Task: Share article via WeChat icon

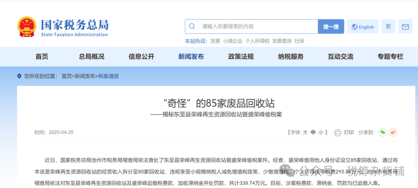Action: (x=383, y=132)
